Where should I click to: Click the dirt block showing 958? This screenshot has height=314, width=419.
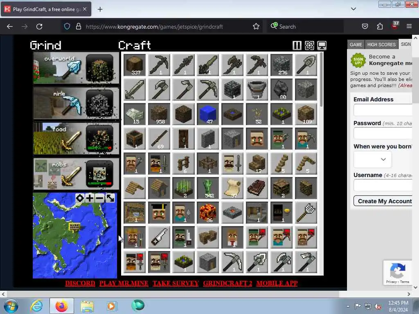click(159, 114)
